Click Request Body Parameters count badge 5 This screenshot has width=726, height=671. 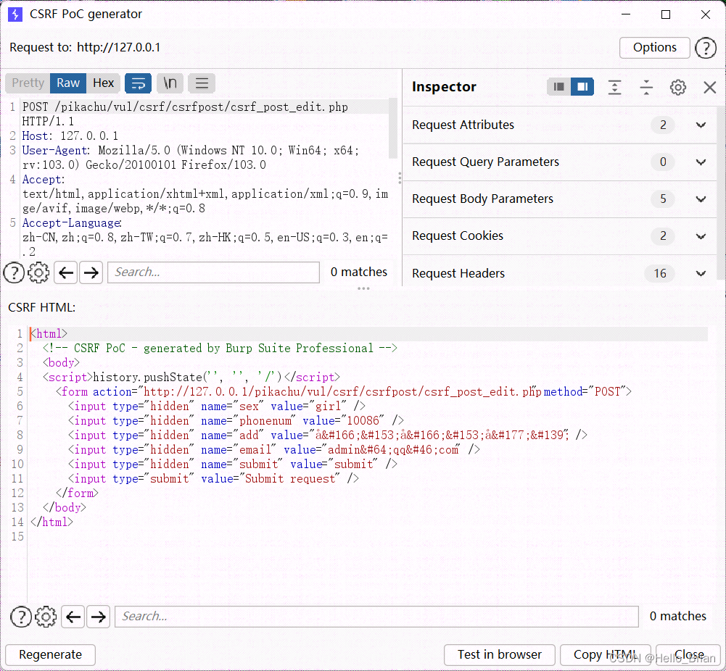[x=663, y=199]
